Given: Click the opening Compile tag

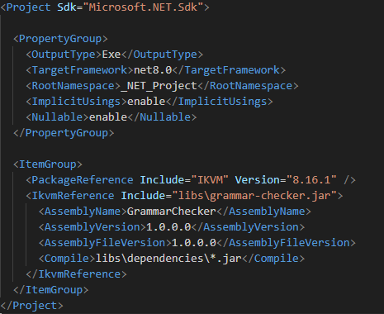Looking at the screenshot, I should (x=67, y=259).
